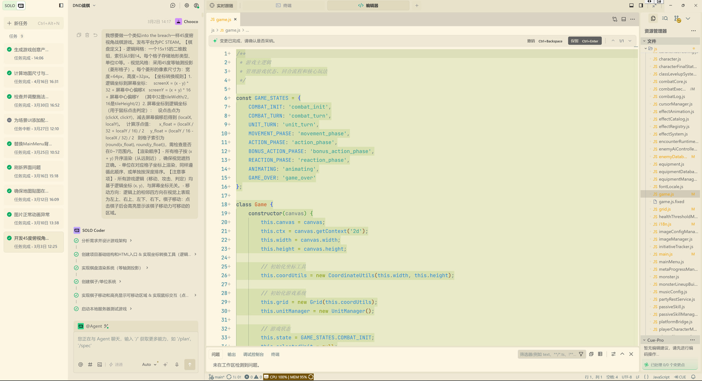This screenshot has width=702, height=381.
Task: Toggle table view in problems panel
Action: tap(600, 354)
